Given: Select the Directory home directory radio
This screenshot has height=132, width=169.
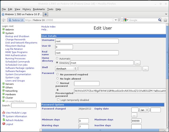Looking at the screenshot, I should click(57, 63).
